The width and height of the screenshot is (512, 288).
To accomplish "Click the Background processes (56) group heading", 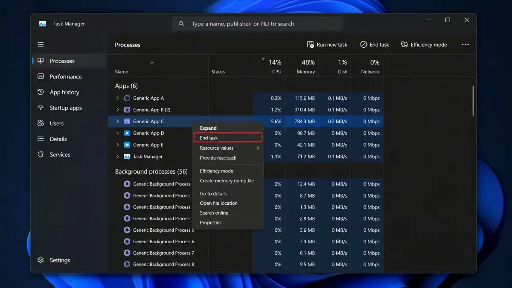I will [151, 172].
